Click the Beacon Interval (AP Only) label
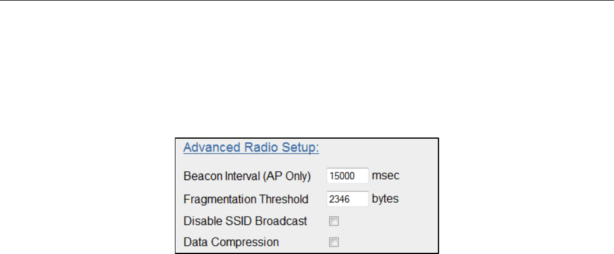 click(247, 176)
